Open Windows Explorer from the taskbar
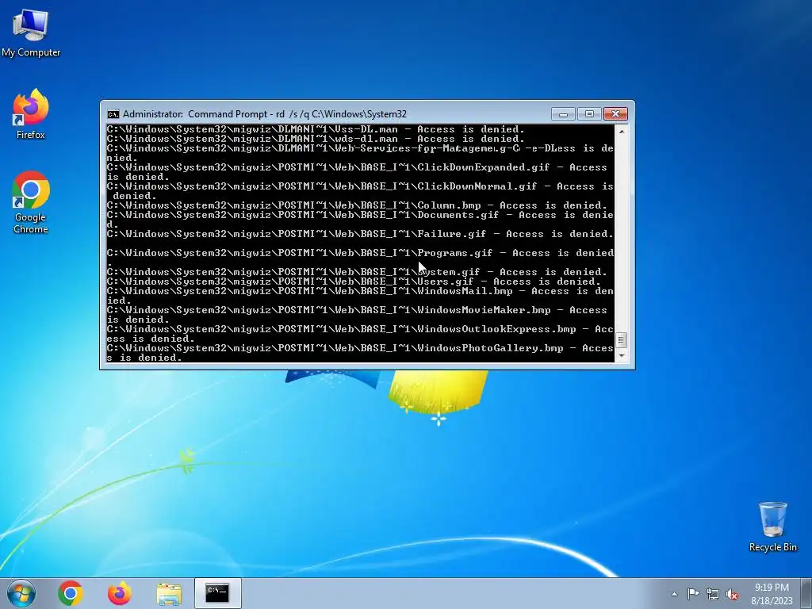Screen dimensions: 812x609 169,593
